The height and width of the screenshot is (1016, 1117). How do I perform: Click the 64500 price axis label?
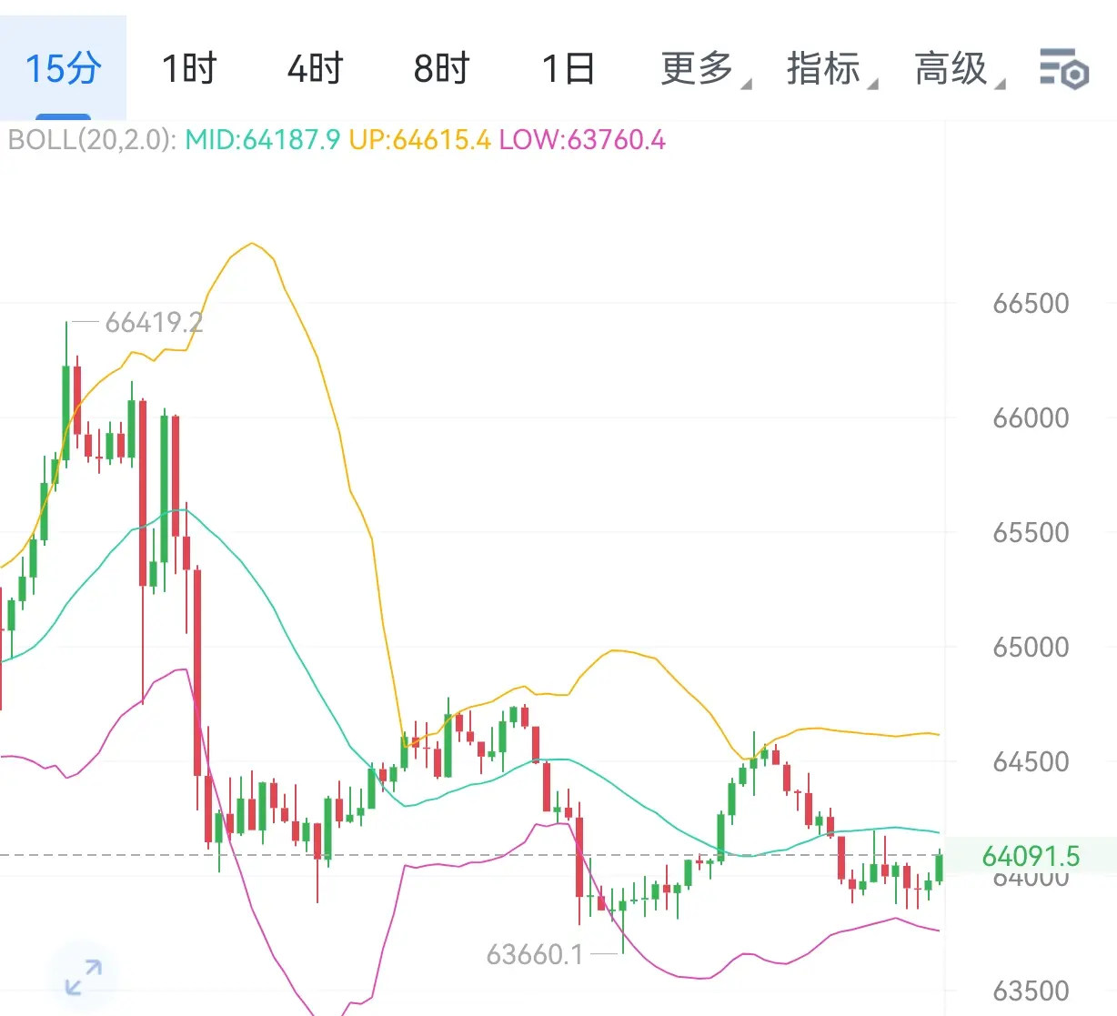[1031, 761]
